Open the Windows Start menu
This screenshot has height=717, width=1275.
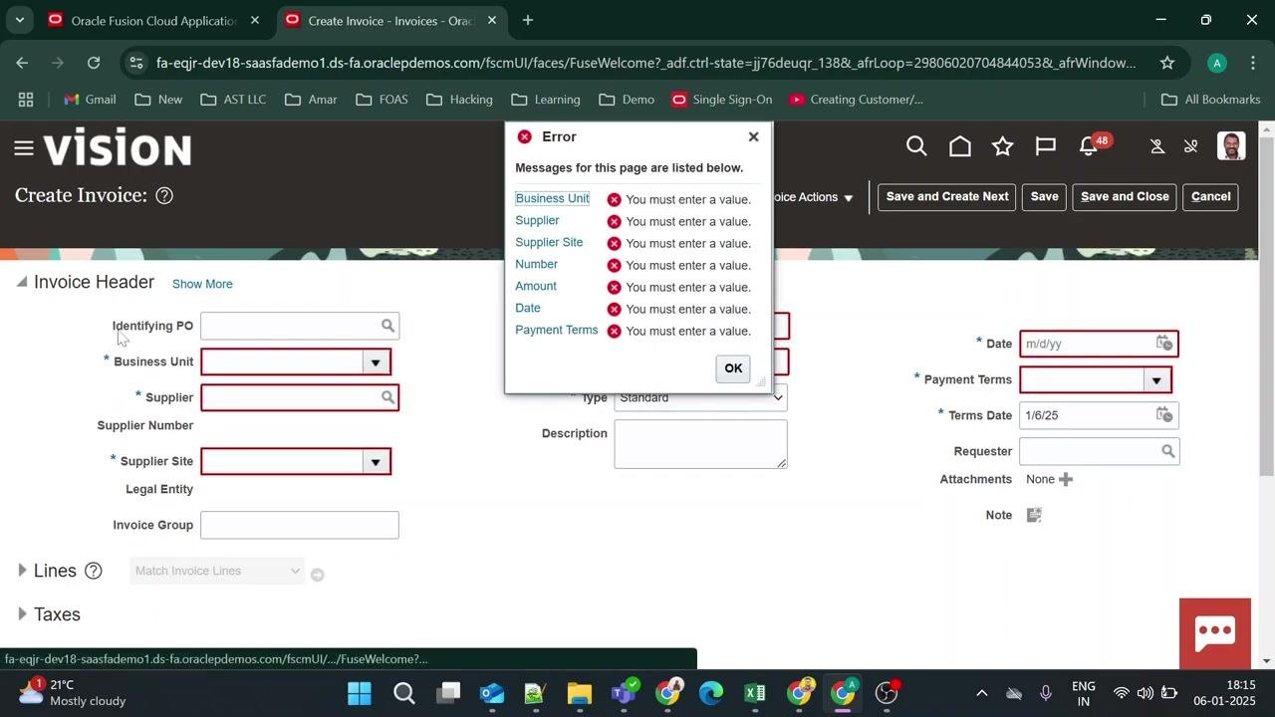[360, 692]
